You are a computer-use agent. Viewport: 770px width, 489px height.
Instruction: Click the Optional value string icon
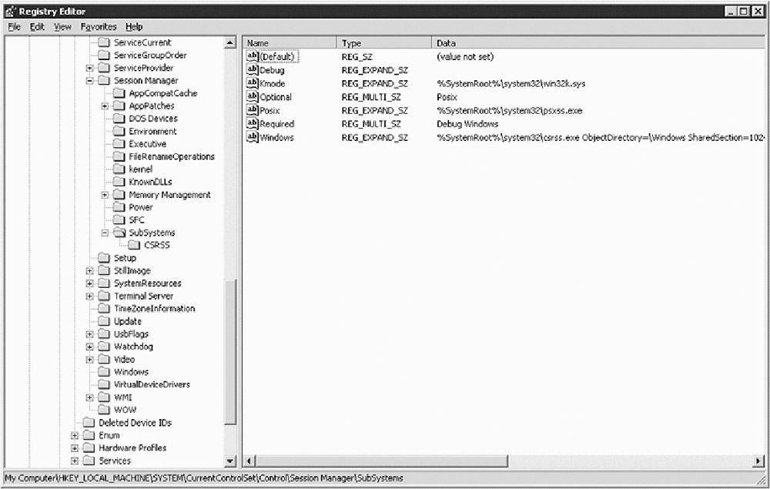click(x=252, y=97)
